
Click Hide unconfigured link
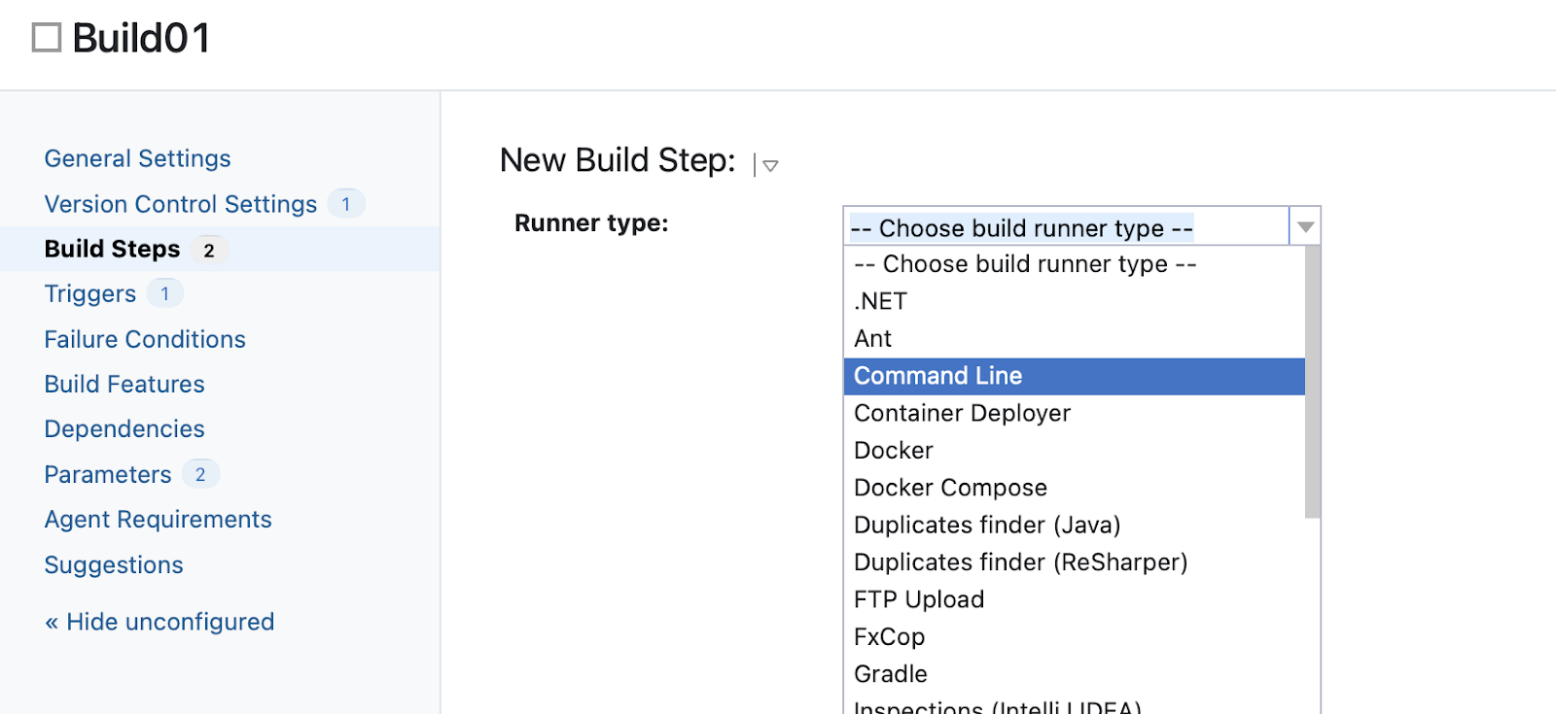[x=159, y=622]
